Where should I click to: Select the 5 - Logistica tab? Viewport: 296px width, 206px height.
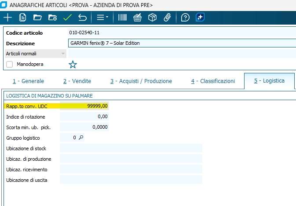coord(269,81)
